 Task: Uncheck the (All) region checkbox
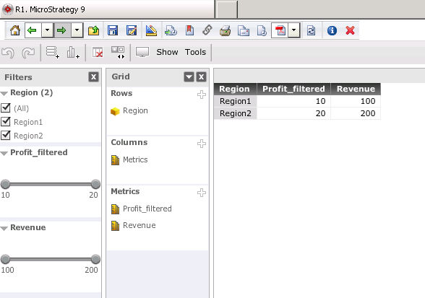6,108
